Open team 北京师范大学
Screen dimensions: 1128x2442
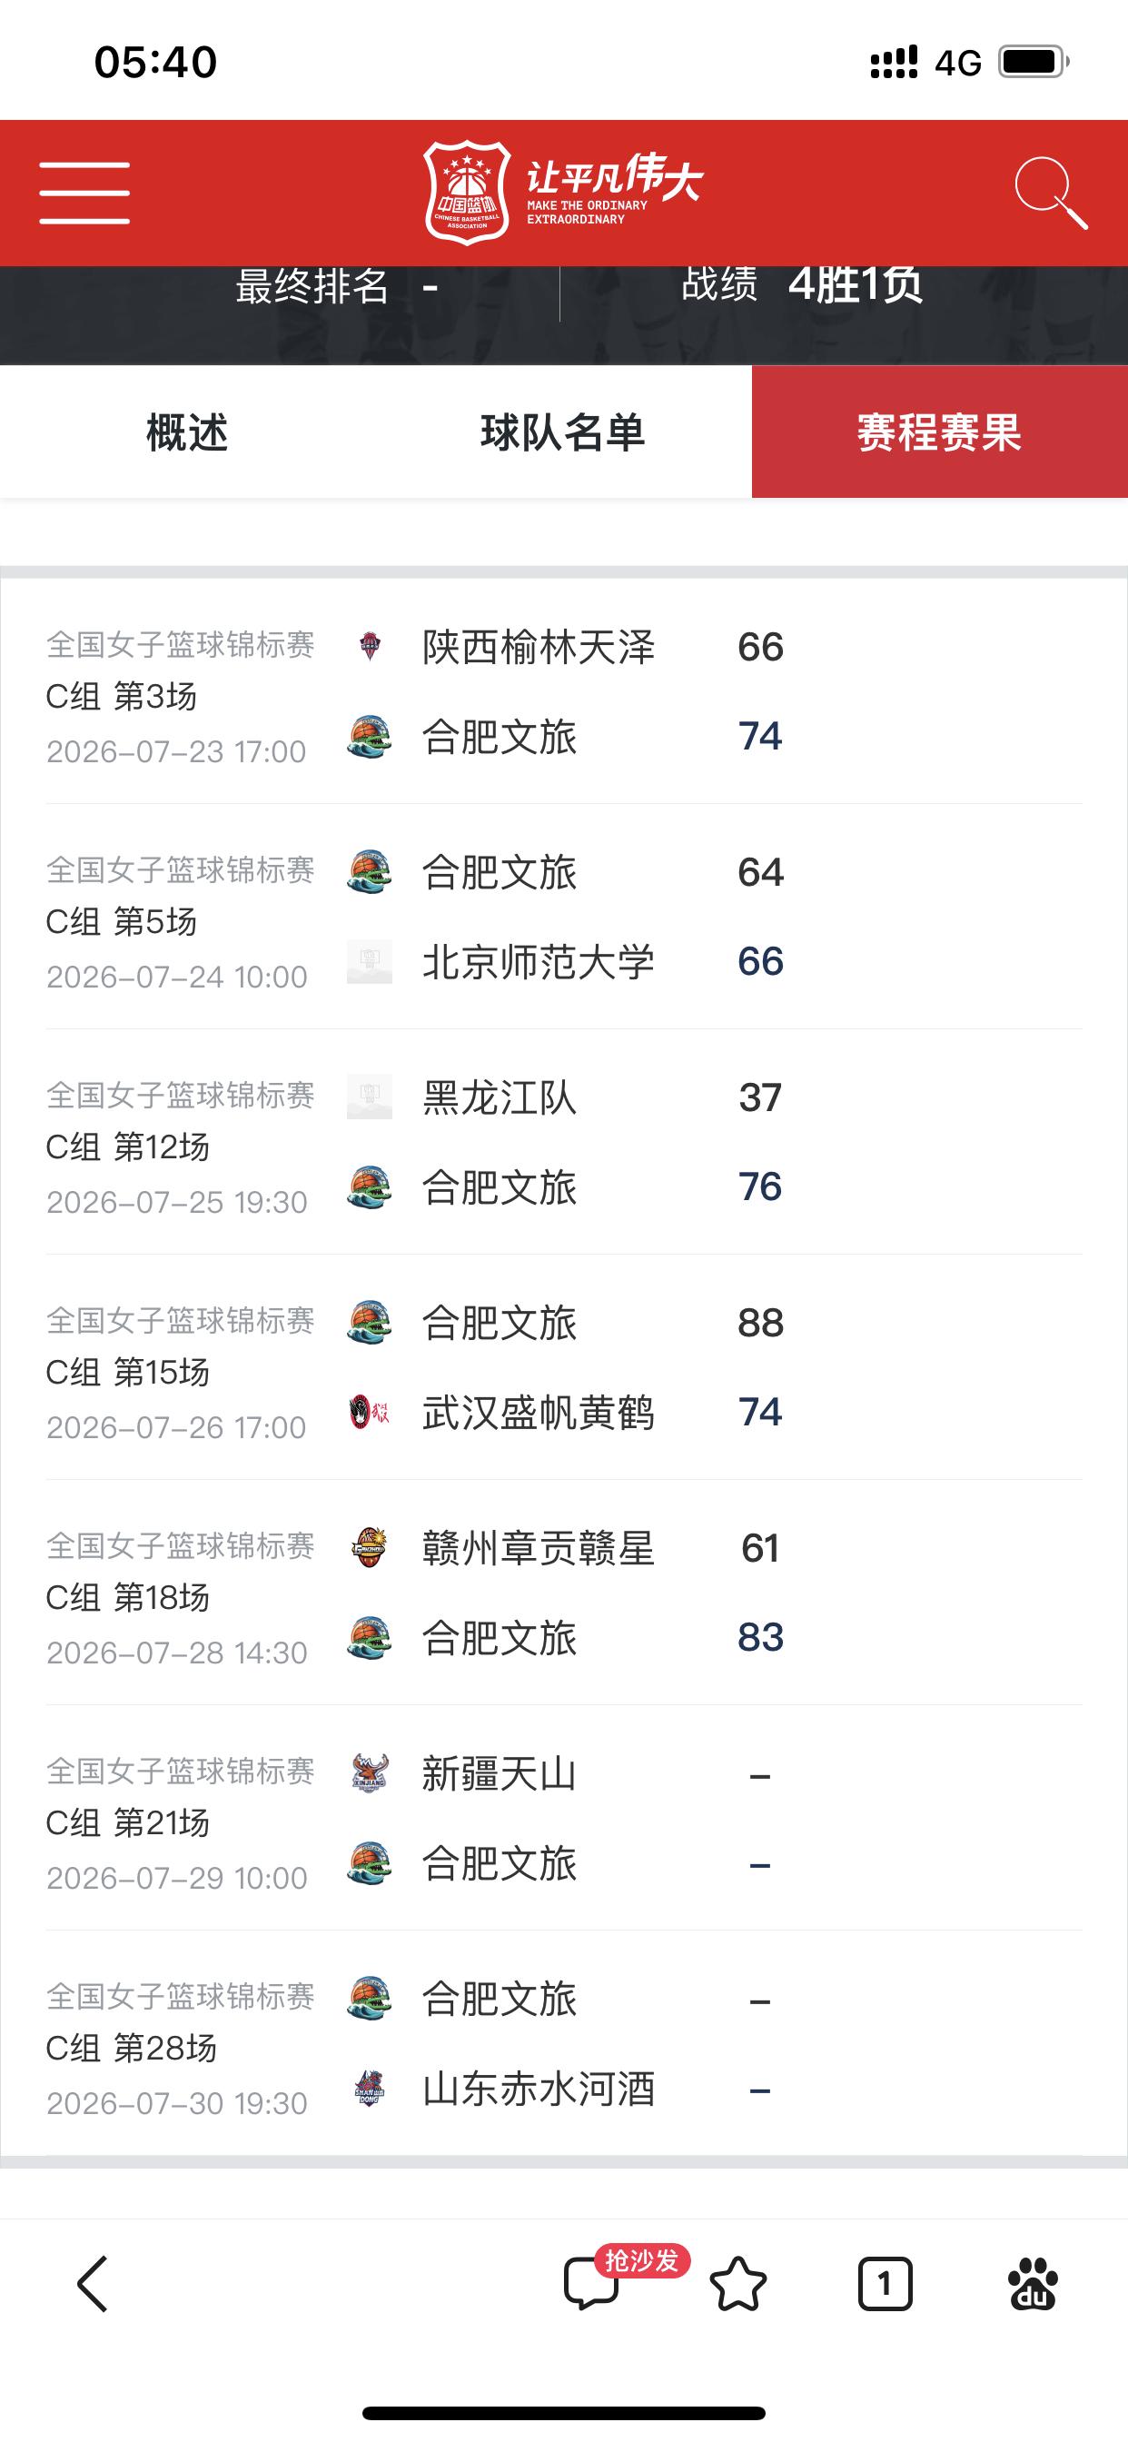[539, 962]
